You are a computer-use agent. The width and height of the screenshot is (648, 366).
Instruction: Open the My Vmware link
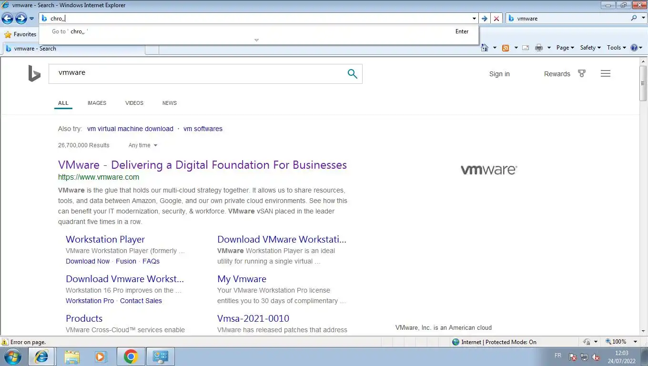[x=242, y=279]
